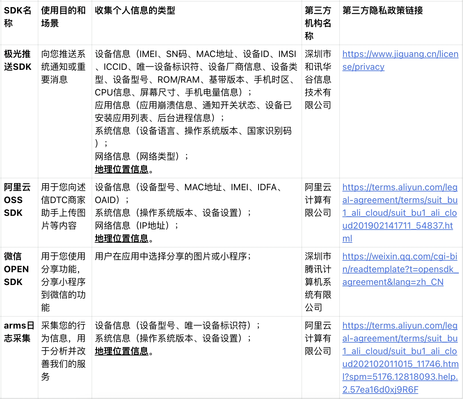Open the jiguang.cn privacy policy link
This screenshot has height=399, width=464.
click(x=400, y=60)
